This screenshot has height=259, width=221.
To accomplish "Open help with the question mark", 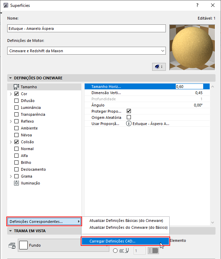I will [x=197, y=5].
